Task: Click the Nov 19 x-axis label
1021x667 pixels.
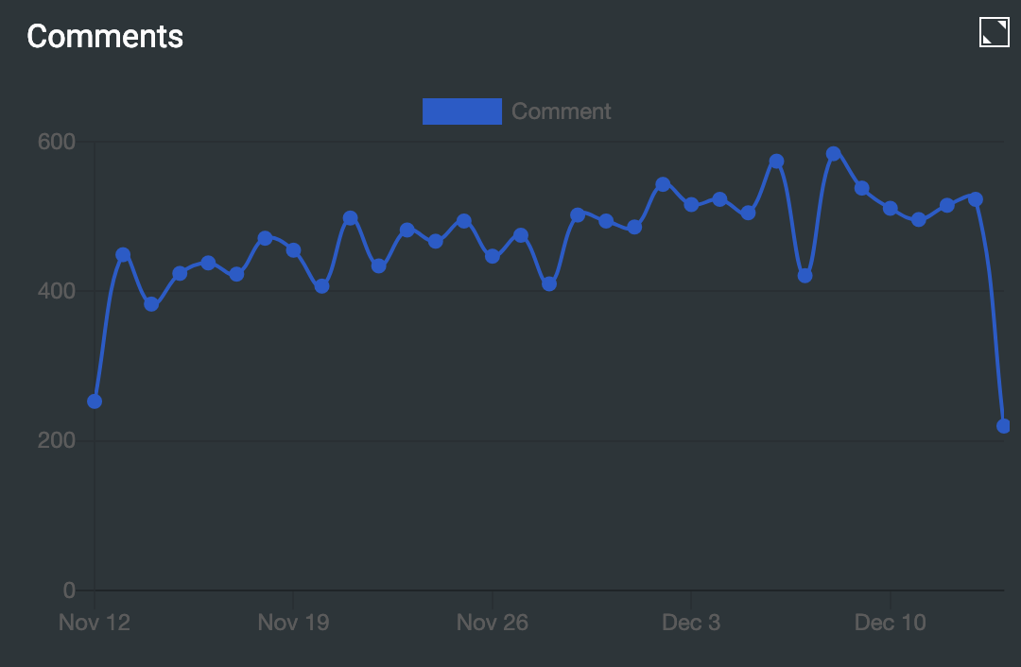Action: click(x=293, y=623)
